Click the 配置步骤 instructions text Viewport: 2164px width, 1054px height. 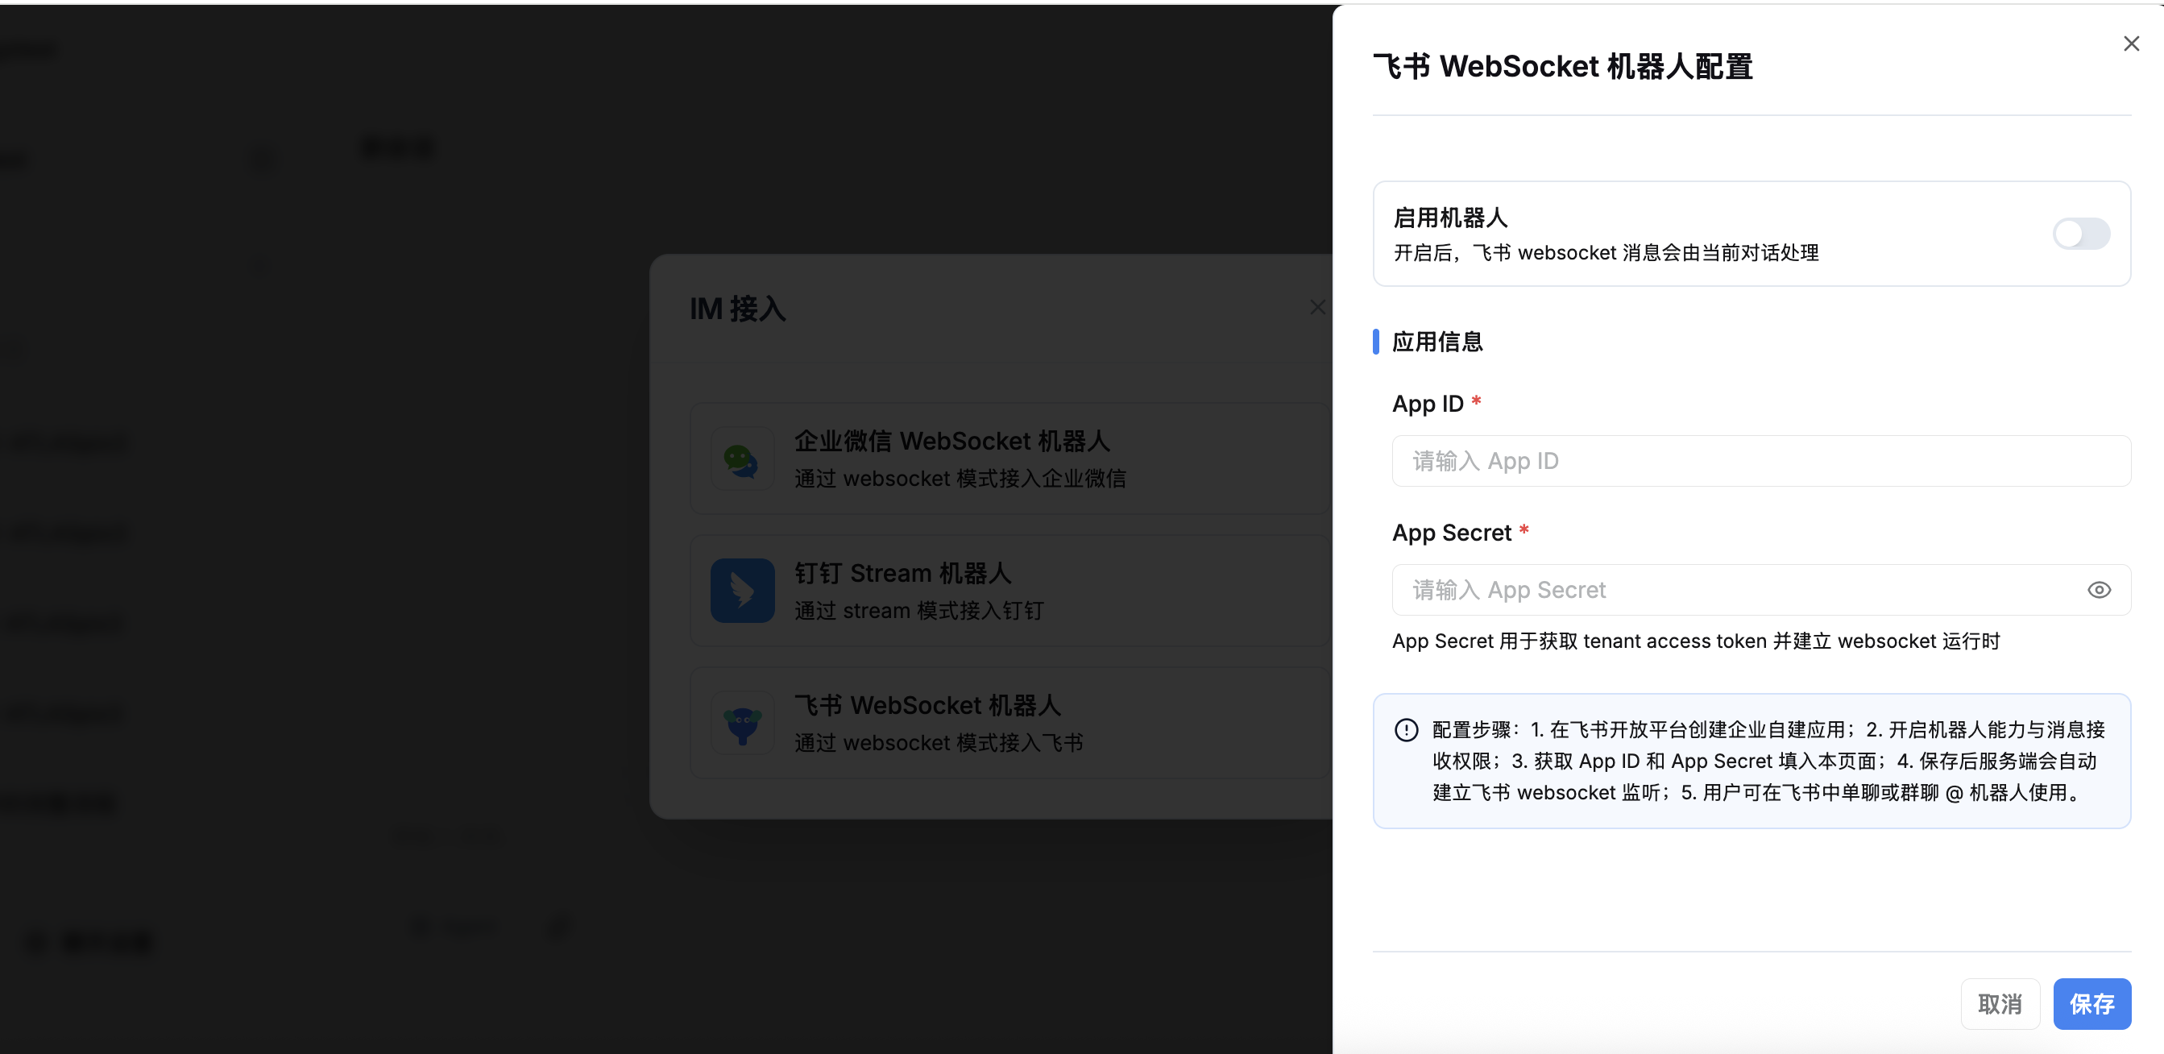(x=1768, y=761)
